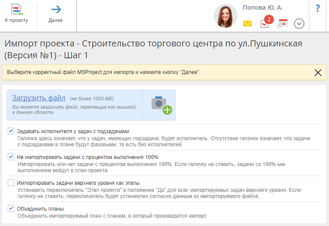Click the 'Загрузить файл' link
Screen dimensions: 329x226
[x=39, y=98]
